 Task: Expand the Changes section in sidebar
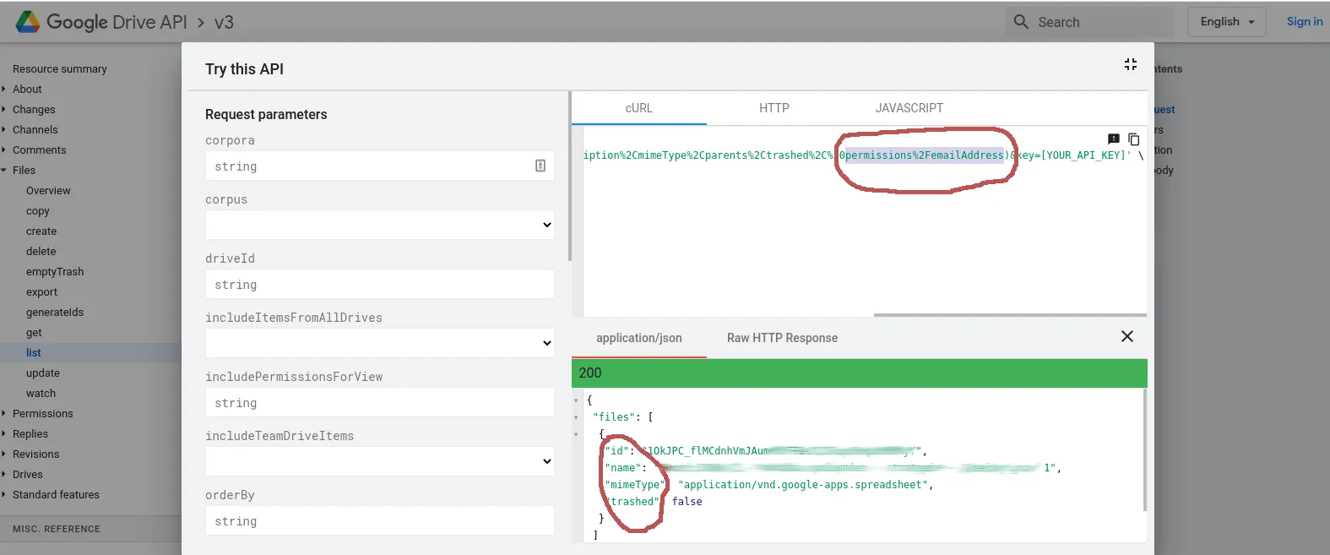click(4, 109)
